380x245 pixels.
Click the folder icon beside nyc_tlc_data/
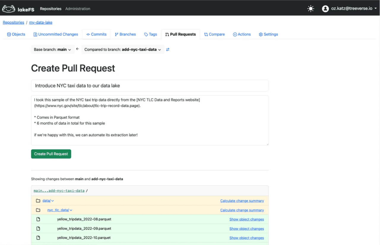[38, 210]
